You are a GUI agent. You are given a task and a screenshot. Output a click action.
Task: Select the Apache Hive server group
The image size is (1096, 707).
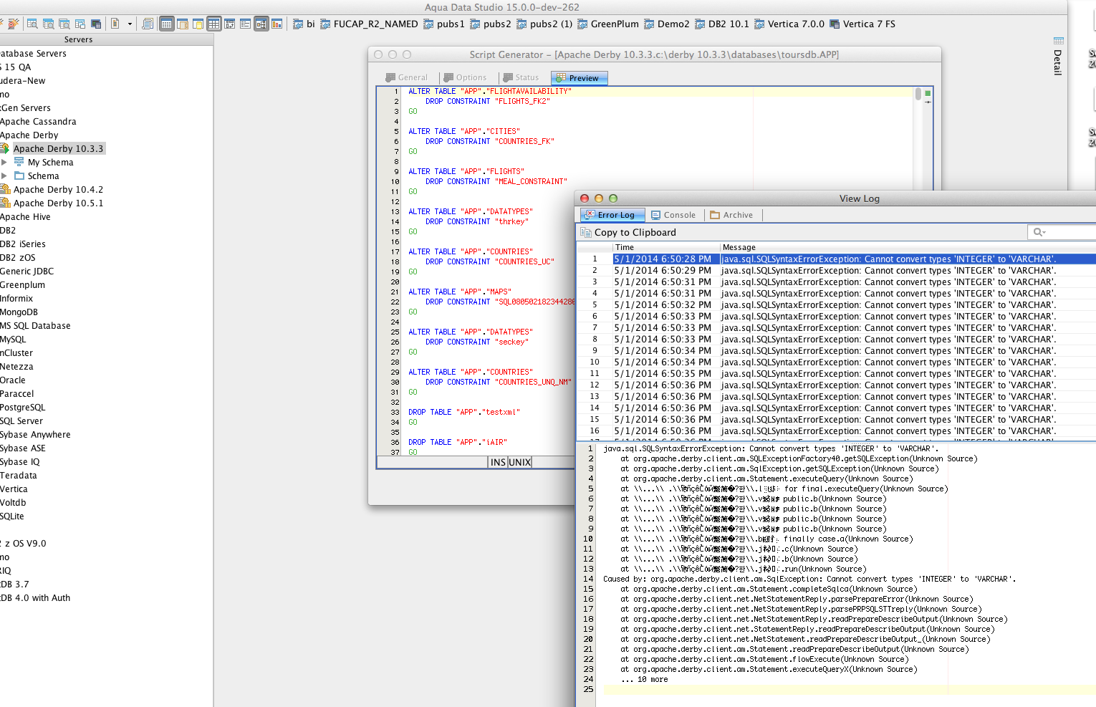click(25, 217)
